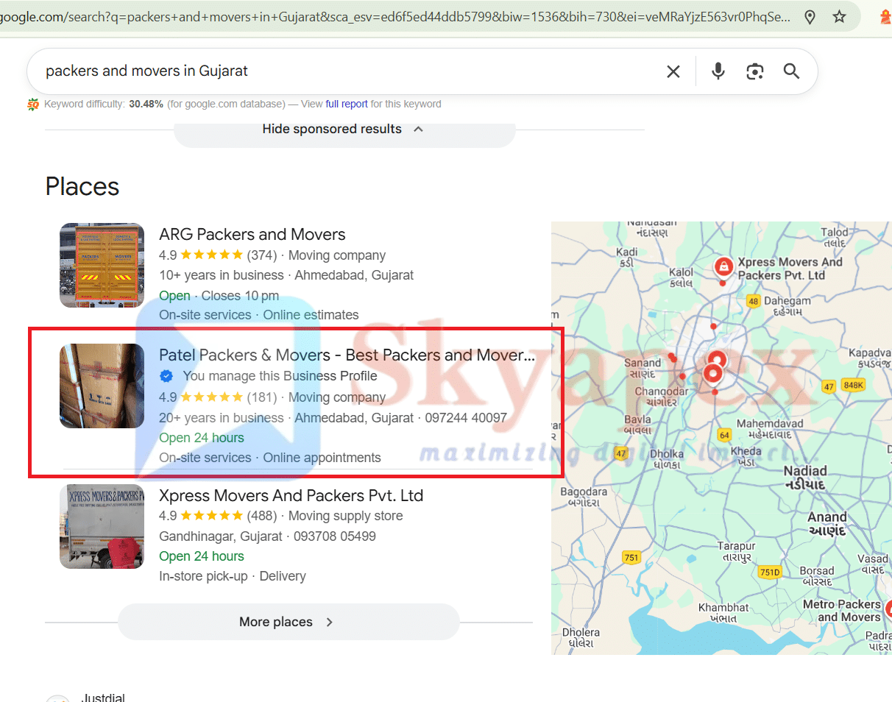This screenshot has height=702, width=892.
Task: Start voice search with microphone icon
Action: pyautogui.click(x=718, y=71)
